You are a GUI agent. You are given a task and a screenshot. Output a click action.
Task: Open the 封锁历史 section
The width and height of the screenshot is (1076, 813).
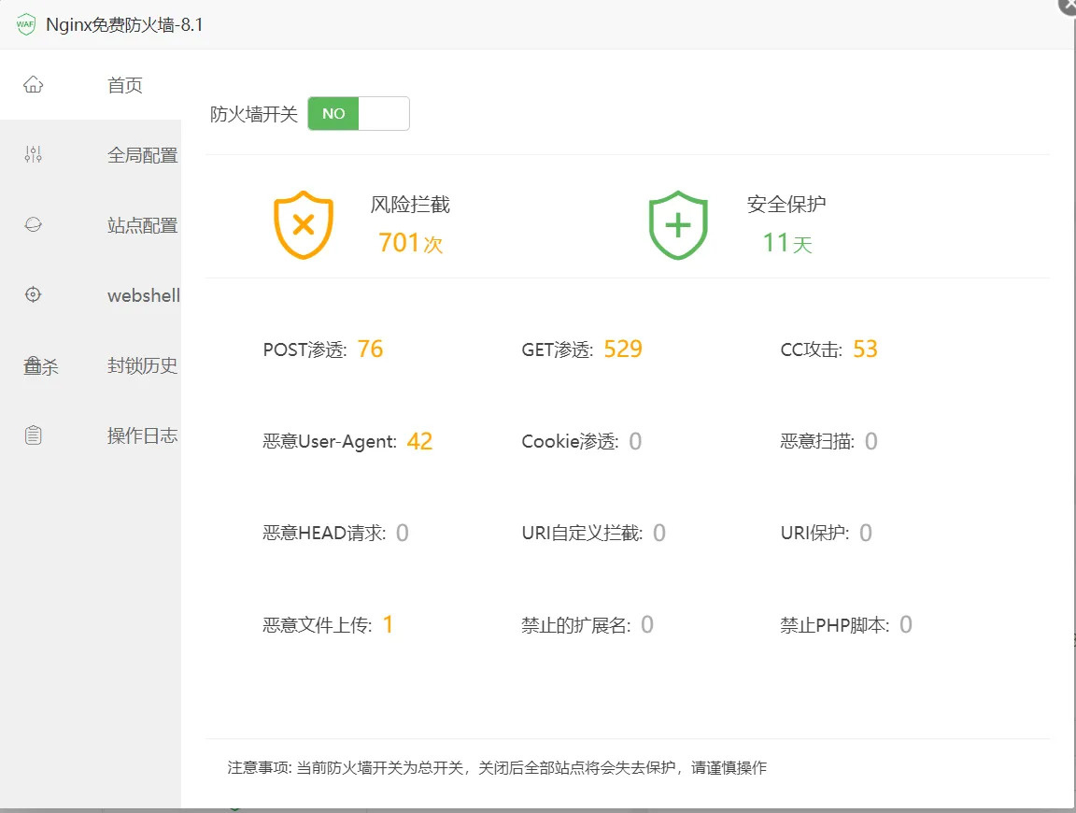pos(142,365)
